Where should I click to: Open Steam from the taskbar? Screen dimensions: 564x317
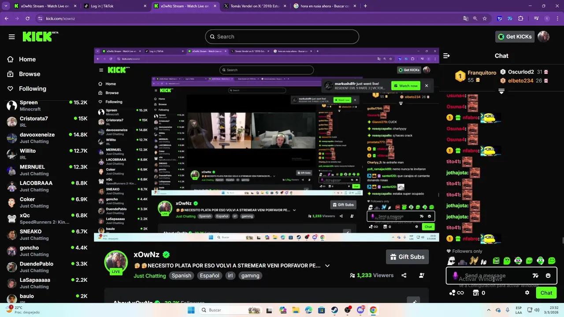click(x=334, y=310)
